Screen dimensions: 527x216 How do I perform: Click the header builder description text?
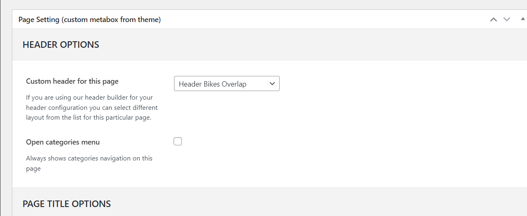click(91, 107)
